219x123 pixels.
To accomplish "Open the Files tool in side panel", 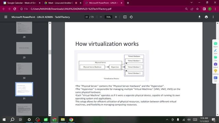I will click(x=216, y=58).
